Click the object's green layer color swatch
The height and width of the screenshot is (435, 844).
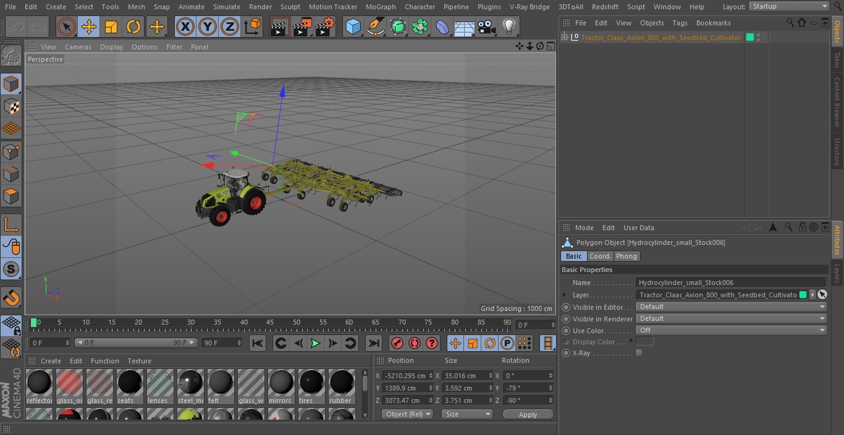coord(749,38)
